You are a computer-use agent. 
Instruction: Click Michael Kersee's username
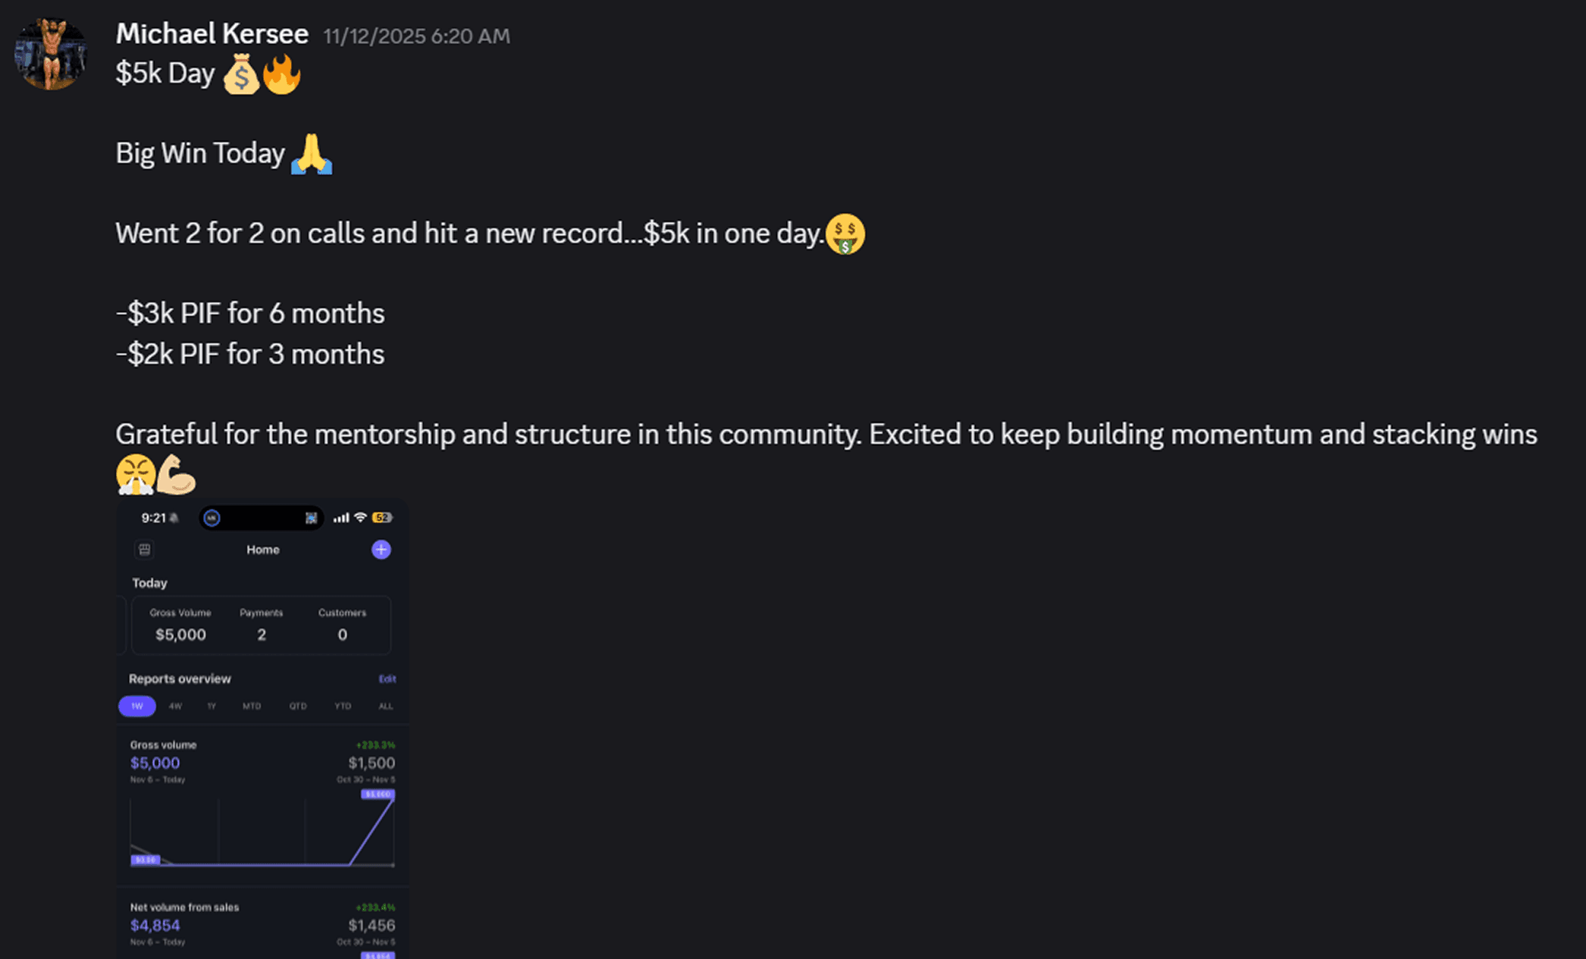click(212, 33)
